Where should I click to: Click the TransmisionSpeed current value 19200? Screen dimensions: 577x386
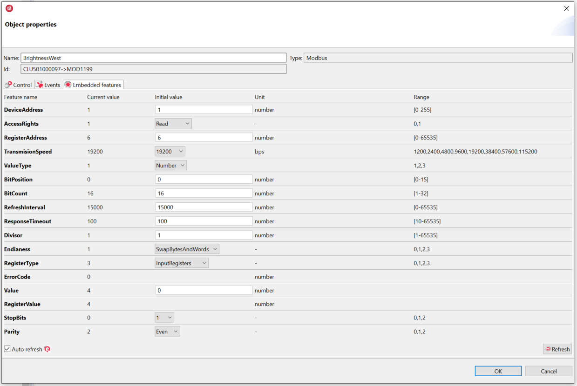[x=95, y=152]
